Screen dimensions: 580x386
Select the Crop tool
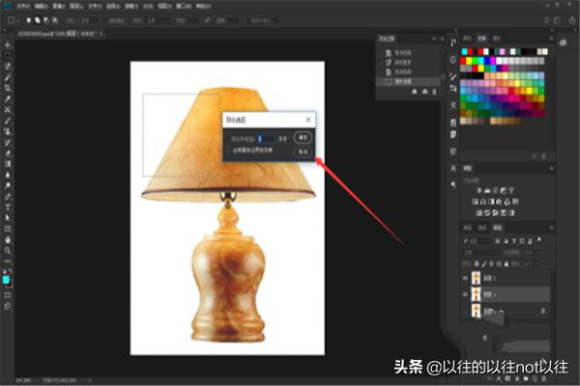[x=8, y=88]
